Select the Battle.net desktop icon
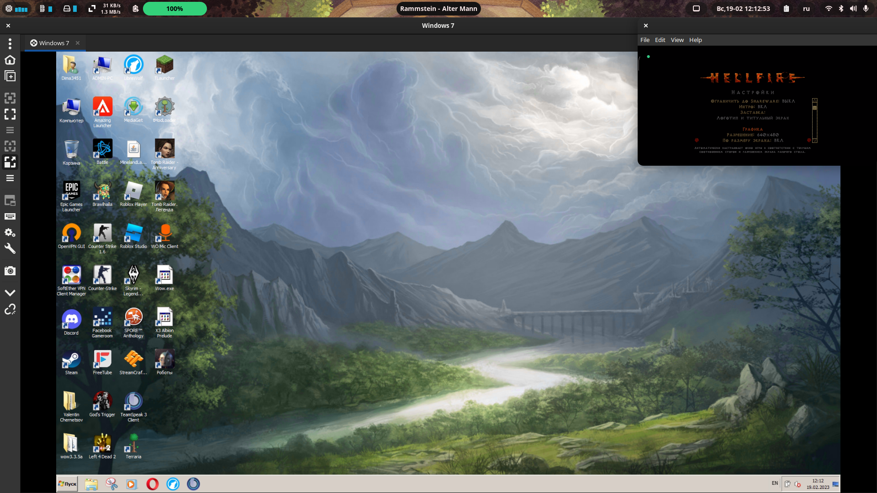 [x=102, y=152]
